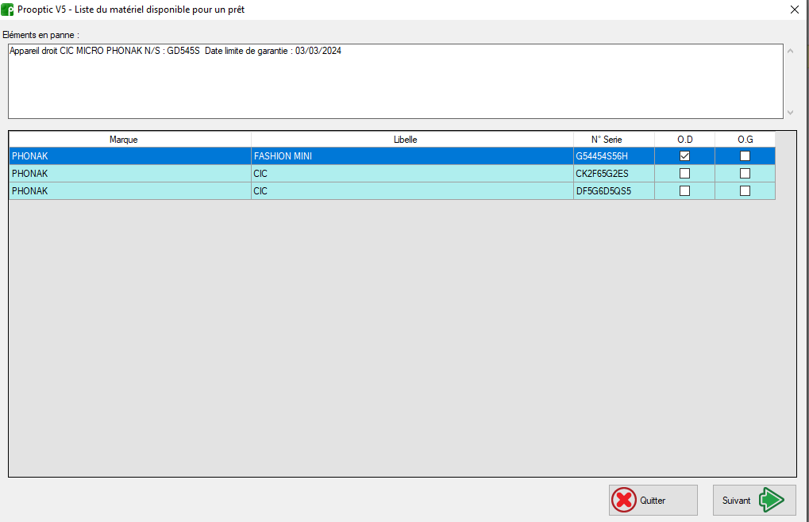Select CIC cell in the DF5G6D5QS5 row

pos(412,190)
